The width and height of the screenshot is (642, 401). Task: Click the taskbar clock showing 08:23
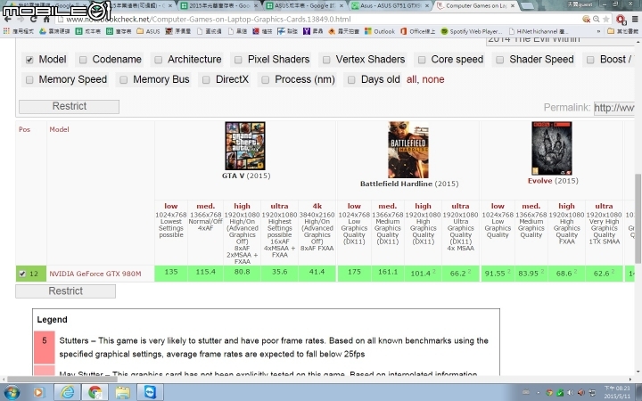click(617, 392)
